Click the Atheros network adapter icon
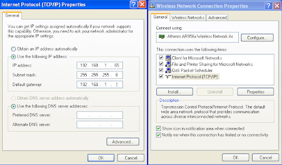Screen dimensions: 282x165 [x=162, y=36]
